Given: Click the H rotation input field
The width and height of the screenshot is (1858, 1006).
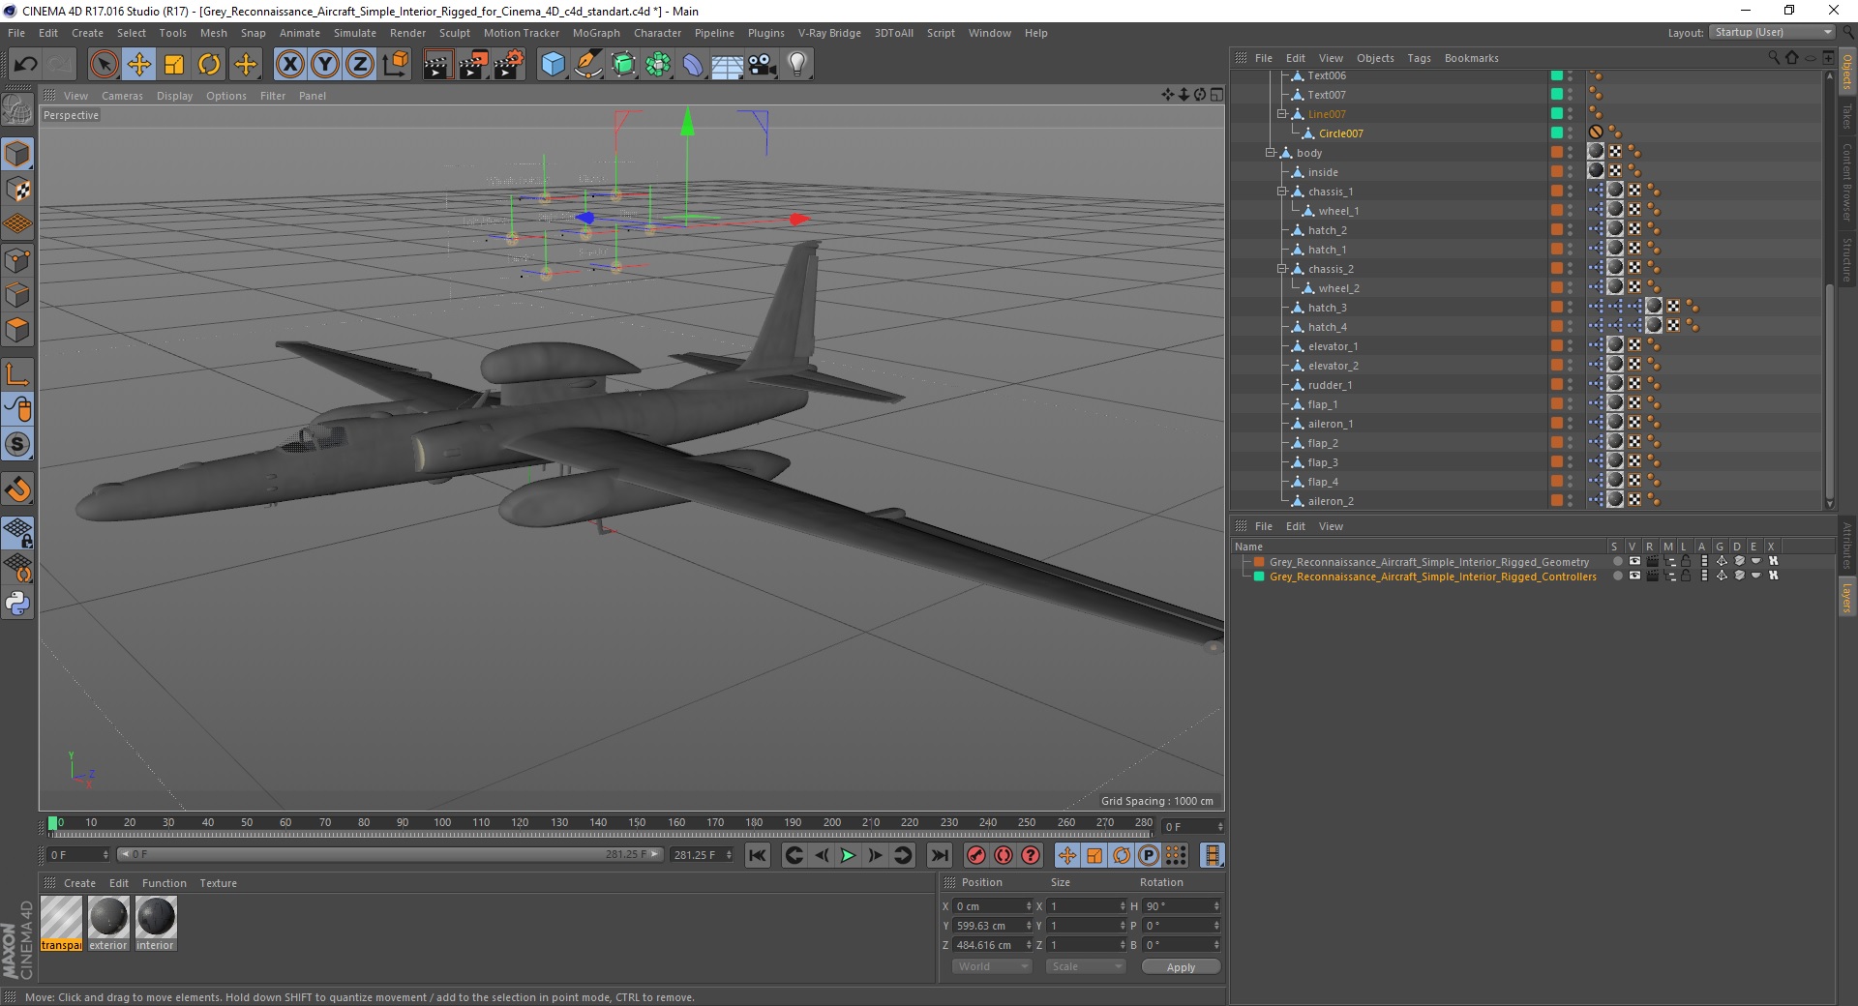Looking at the screenshot, I should [x=1183, y=906].
